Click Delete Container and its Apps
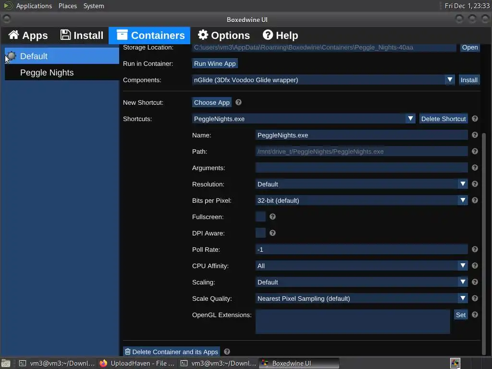The height and width of the screenshot is (369, 492). click(x=172, y=352)
